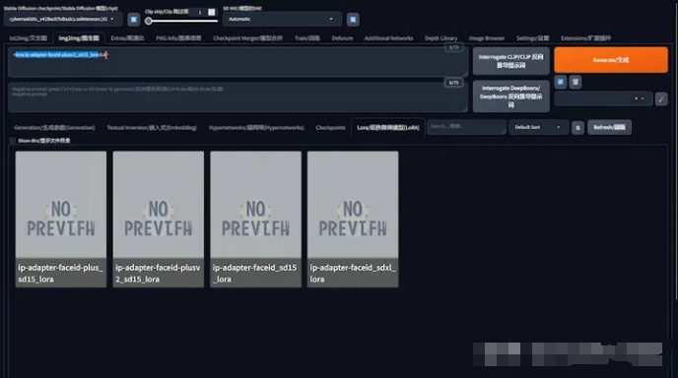The image size is (678, 378).
Task: Select the ip-adapter-faceid-plusv2_sd15_lora card
Action: 159,219
